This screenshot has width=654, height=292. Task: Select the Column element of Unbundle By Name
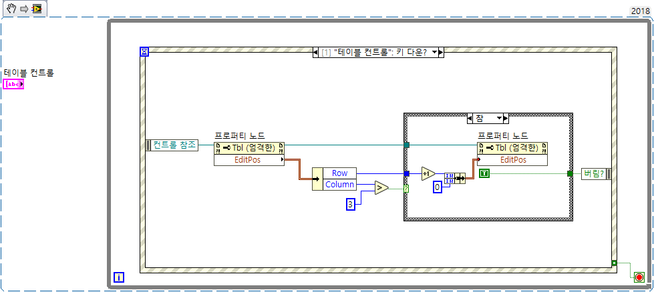click(340, 184)
